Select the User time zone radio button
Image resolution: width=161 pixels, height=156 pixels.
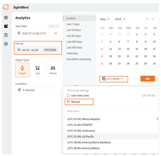click(69, 95)
